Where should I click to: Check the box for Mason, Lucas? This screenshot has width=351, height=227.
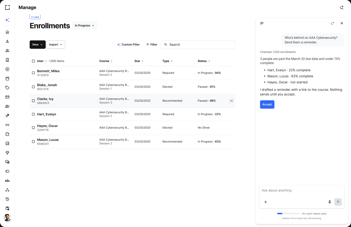(x=33, y=142)
